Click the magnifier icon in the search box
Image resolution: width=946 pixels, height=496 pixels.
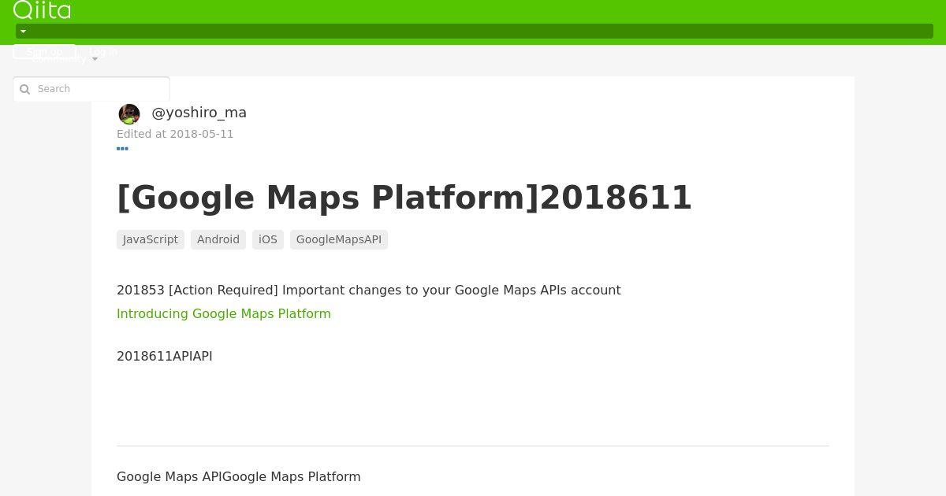[x=24, y=89]
